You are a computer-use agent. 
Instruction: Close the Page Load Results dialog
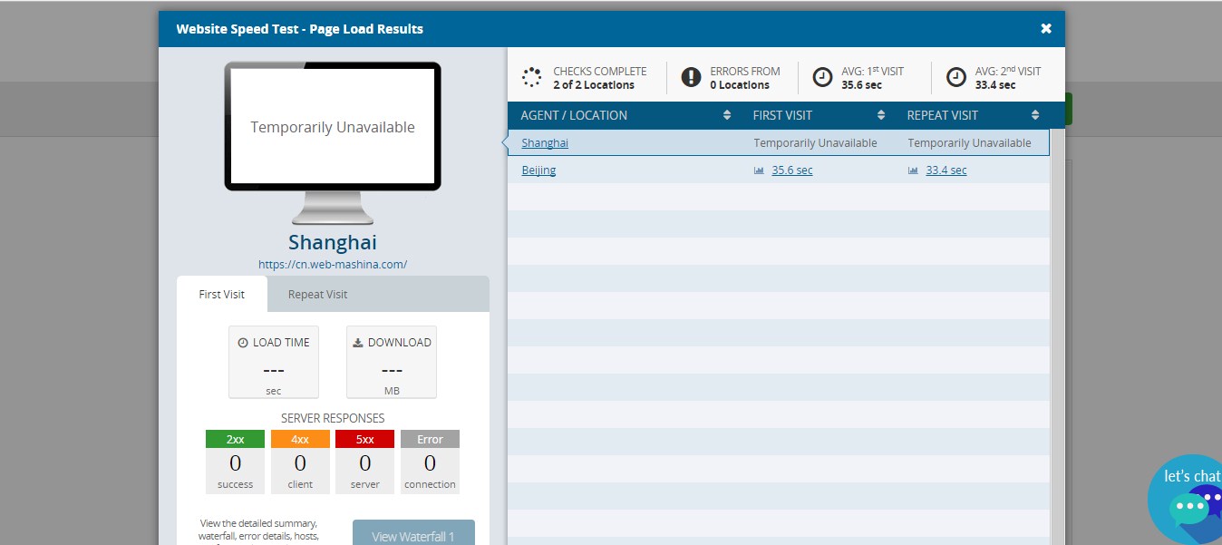coord(1046,29)
